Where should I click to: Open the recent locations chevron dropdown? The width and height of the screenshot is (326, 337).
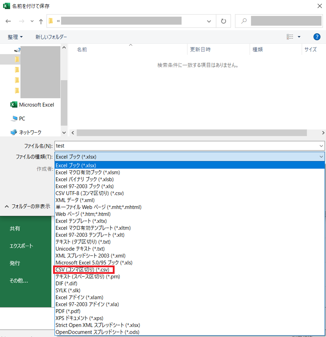[x=32, y=21]
